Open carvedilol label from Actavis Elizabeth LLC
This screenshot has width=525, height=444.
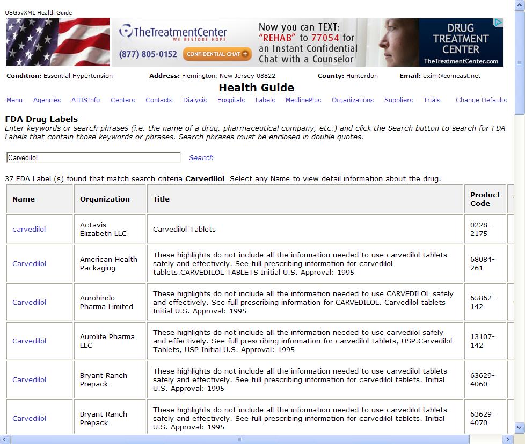click(x=29, y=230)
